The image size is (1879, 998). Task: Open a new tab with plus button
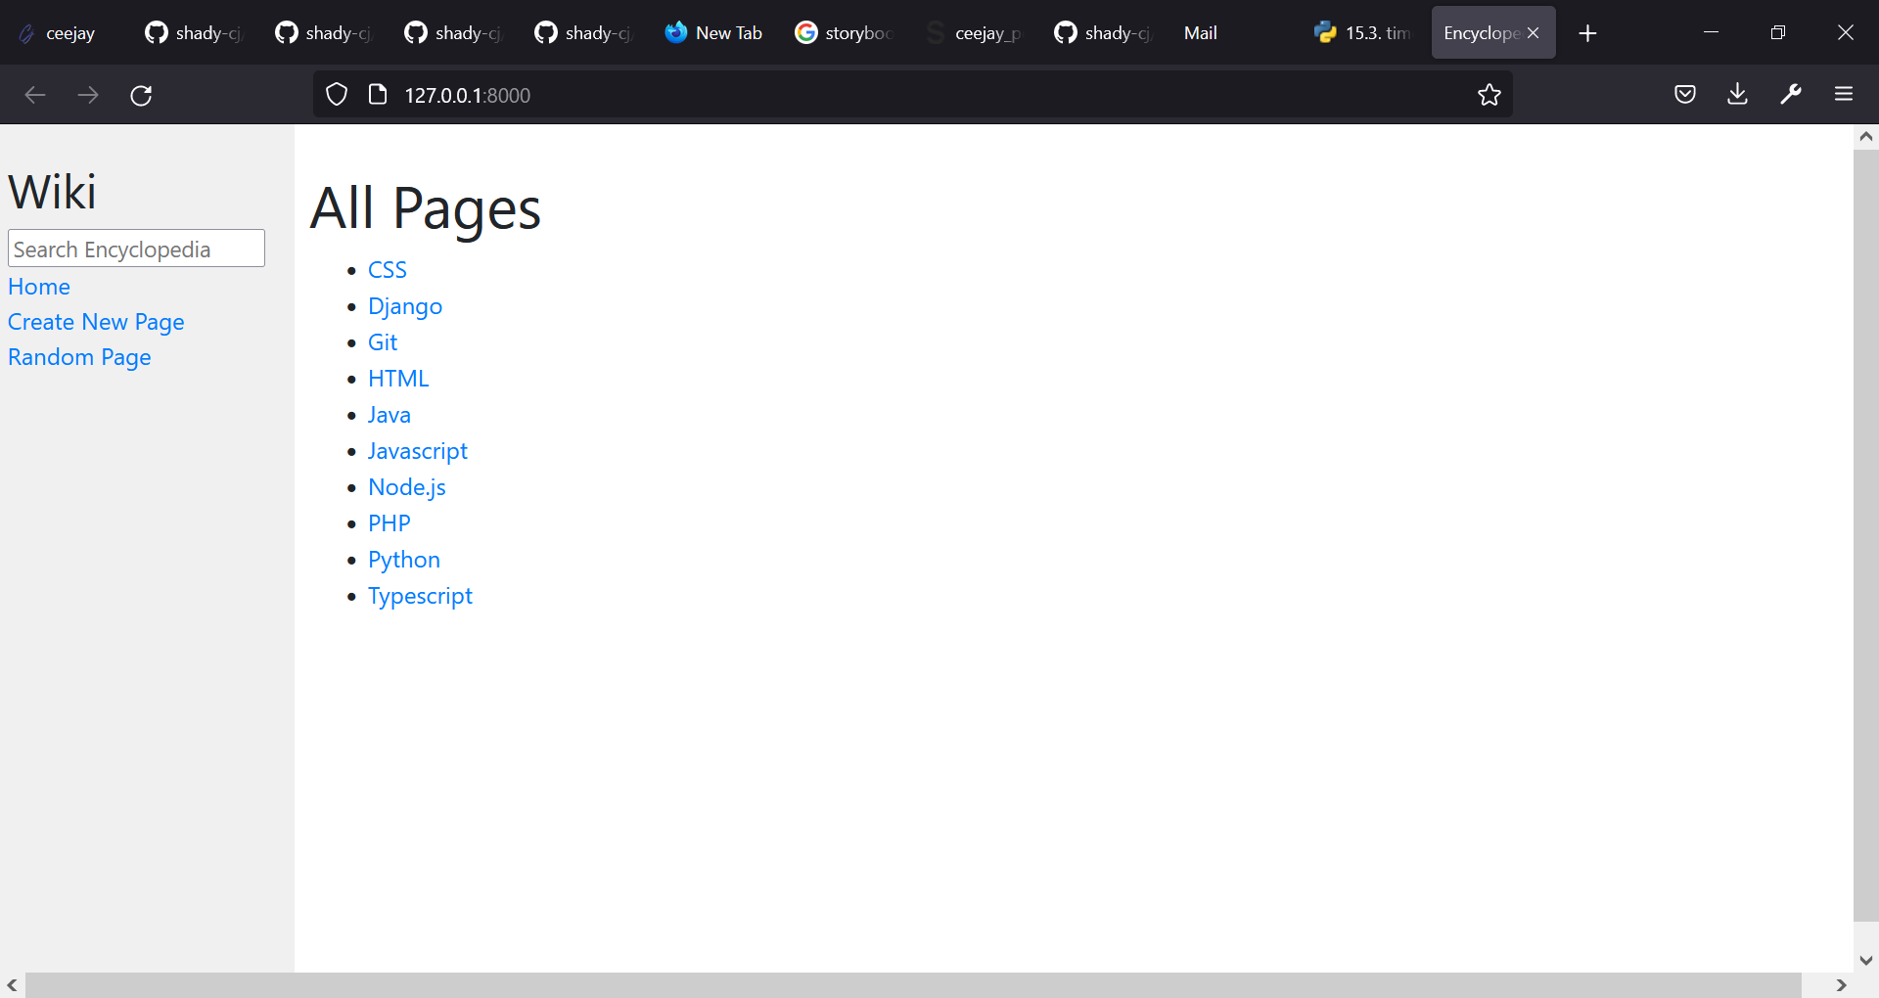[x=1588, y=33]
